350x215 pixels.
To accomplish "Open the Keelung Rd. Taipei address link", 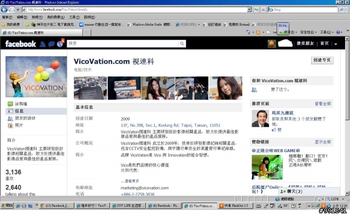I will 171,125.
